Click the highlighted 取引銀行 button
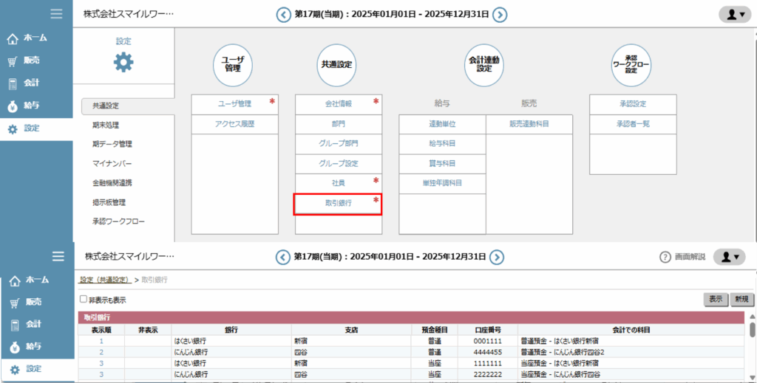757x383 pixels. (338, 204)
